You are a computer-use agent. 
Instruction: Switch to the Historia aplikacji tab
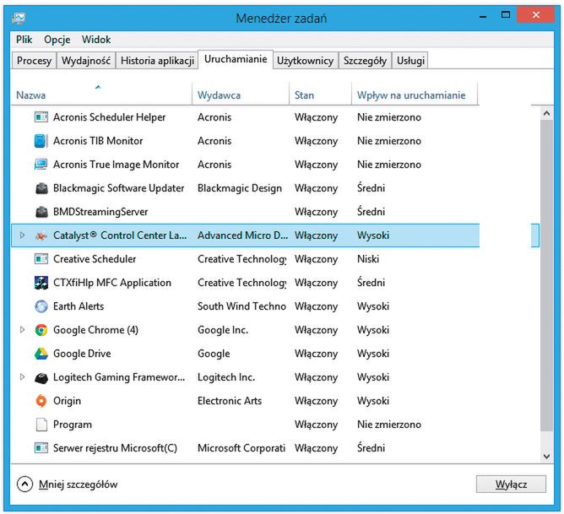coord(157,61)
